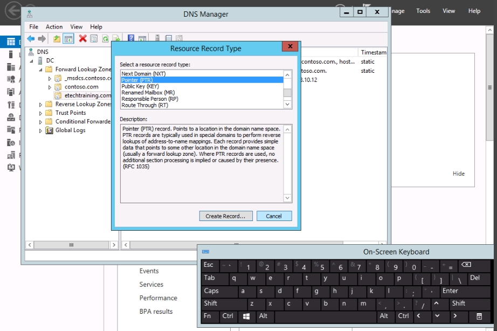This screenshot has width=497, height=331.
Task: Expand the Trust Points tree node
Action: click(x=40, y=113)
